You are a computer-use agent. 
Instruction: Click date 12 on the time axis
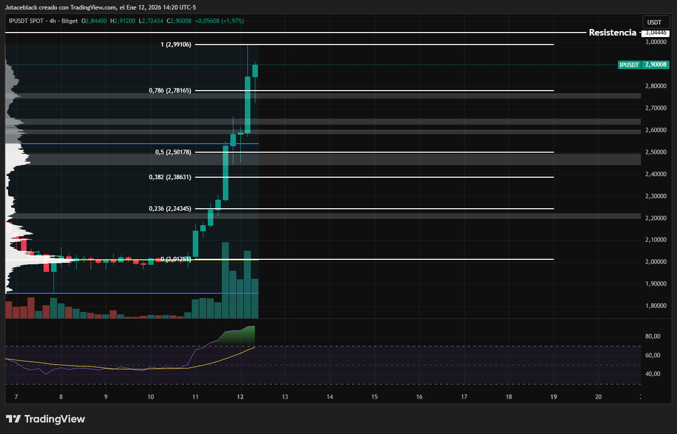tap(240, 397)
